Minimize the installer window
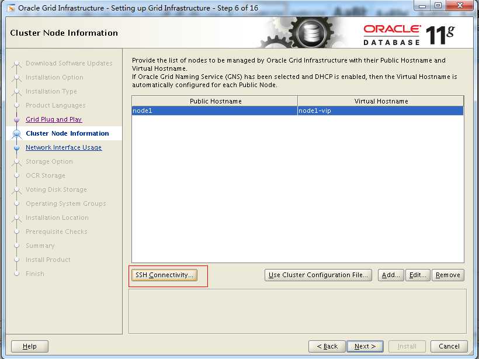 422,6
